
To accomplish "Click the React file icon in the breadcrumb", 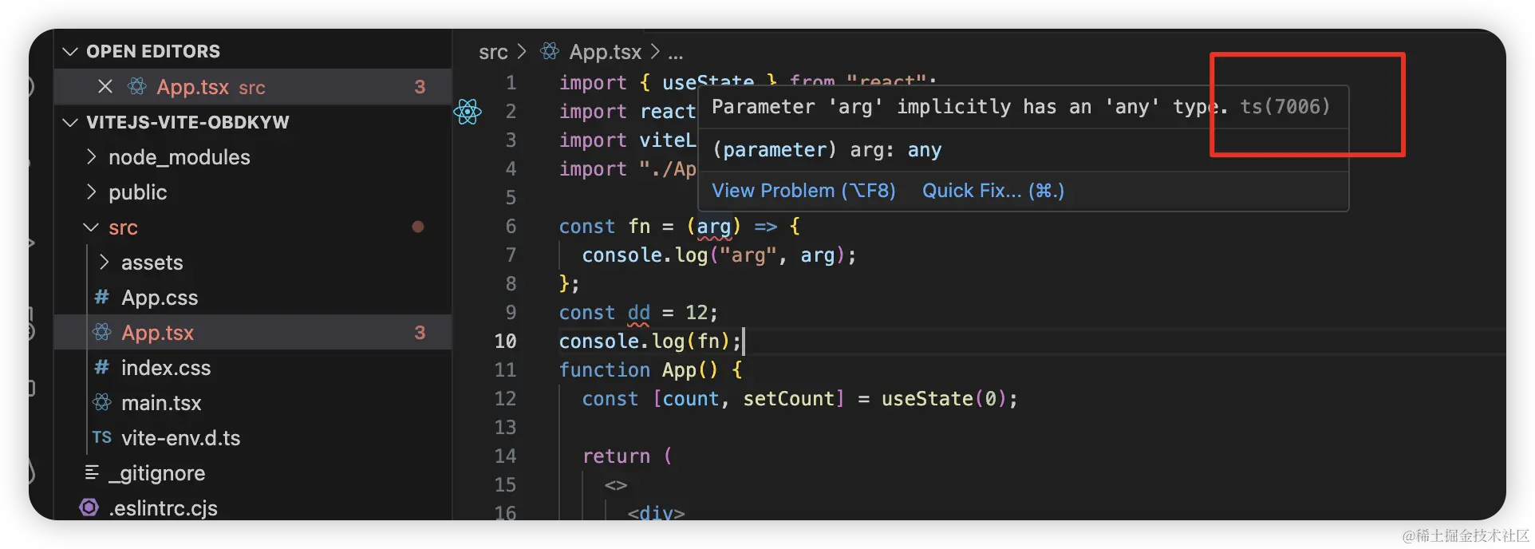I will [550, 51].
